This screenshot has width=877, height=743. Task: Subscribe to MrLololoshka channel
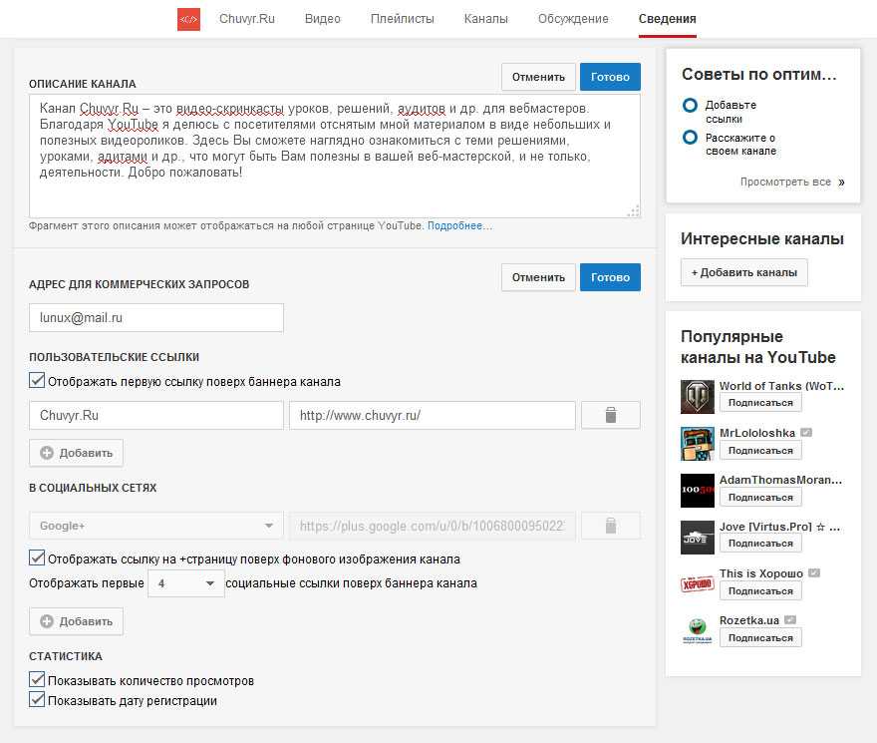[760, 450]
